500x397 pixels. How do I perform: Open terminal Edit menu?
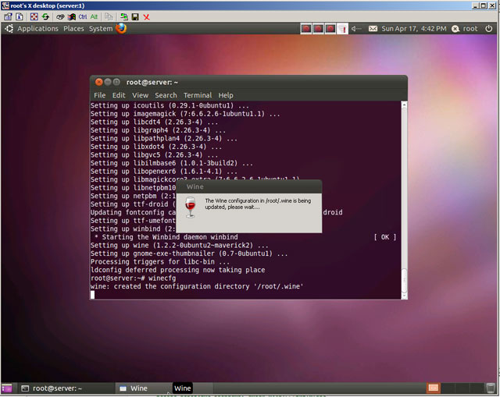(119, 95)
